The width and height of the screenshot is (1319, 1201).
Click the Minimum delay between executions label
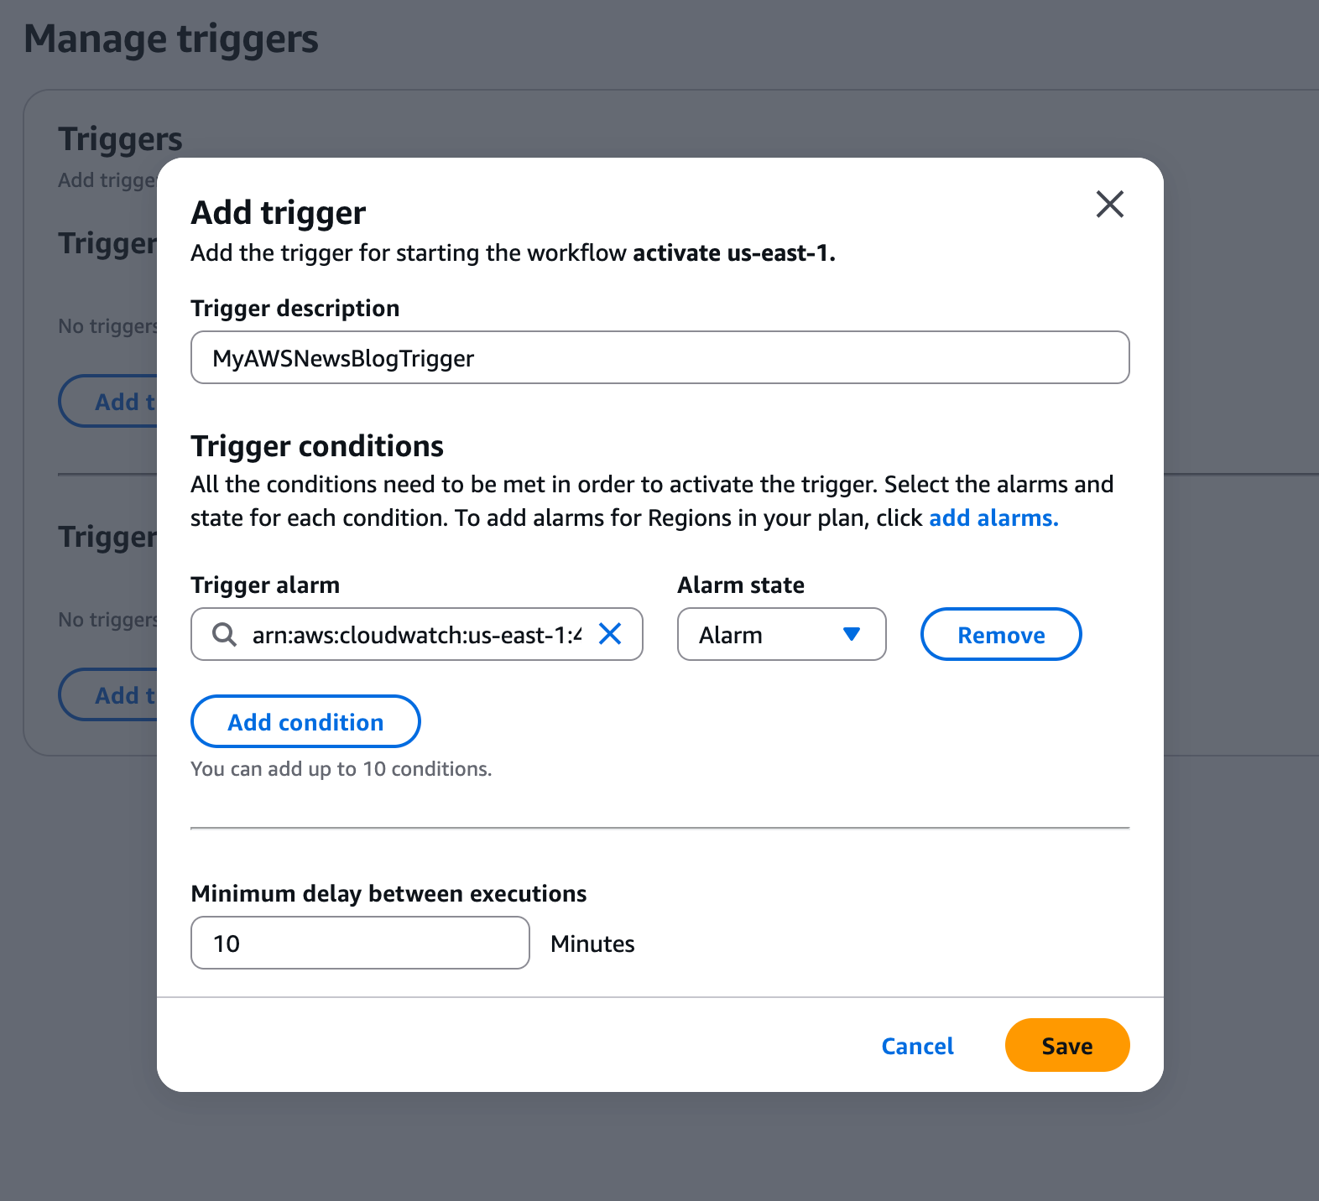coord(388,894)
